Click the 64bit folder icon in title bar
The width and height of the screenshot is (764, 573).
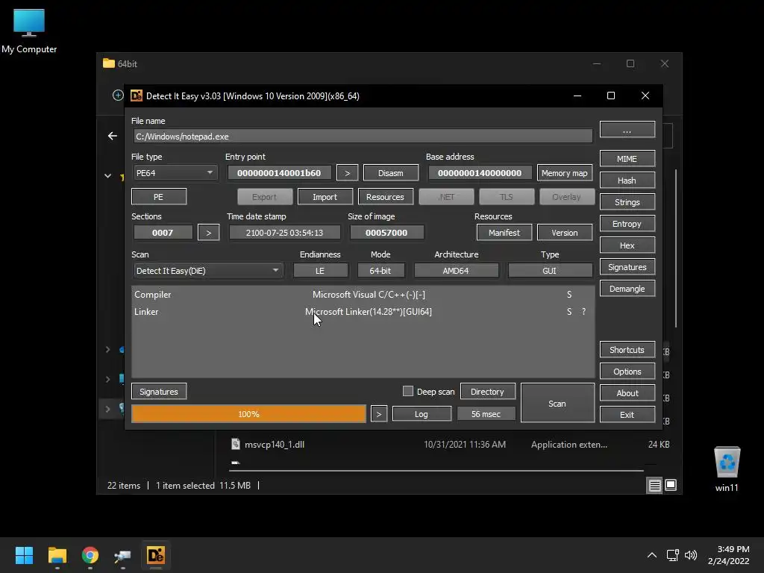(109, 63)
